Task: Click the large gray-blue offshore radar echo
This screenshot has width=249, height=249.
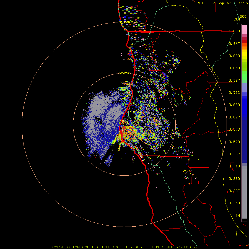Action: [x=103, y=124]
